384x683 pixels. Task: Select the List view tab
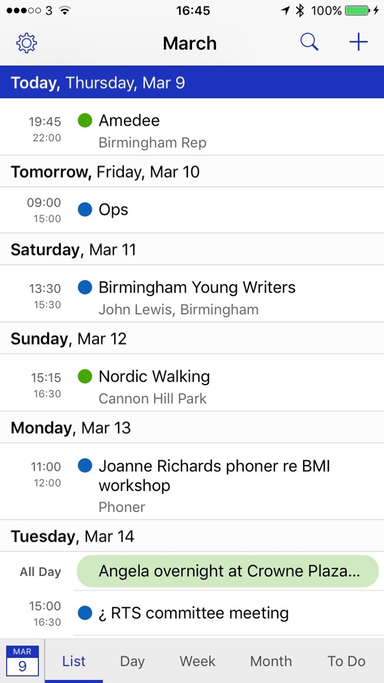73,661
